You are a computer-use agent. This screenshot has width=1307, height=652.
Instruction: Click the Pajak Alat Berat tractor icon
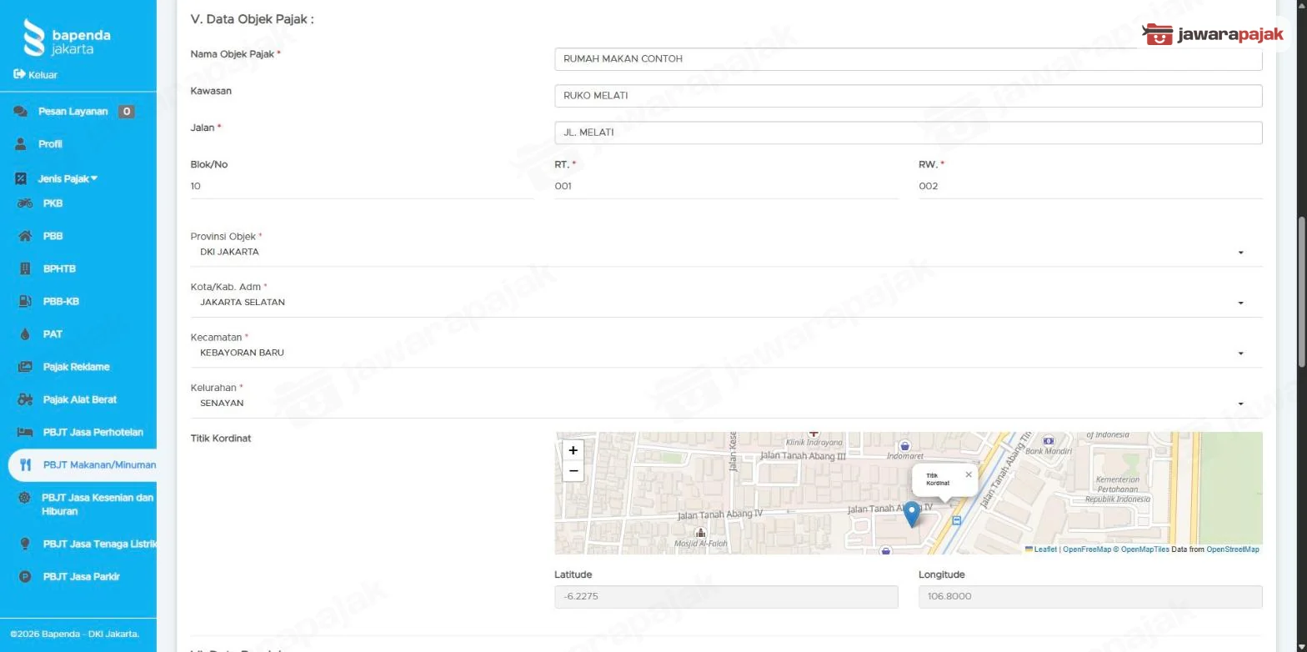[x=25, y=399]
